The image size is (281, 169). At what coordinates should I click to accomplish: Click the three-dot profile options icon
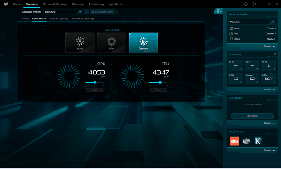tap(86, 12)
